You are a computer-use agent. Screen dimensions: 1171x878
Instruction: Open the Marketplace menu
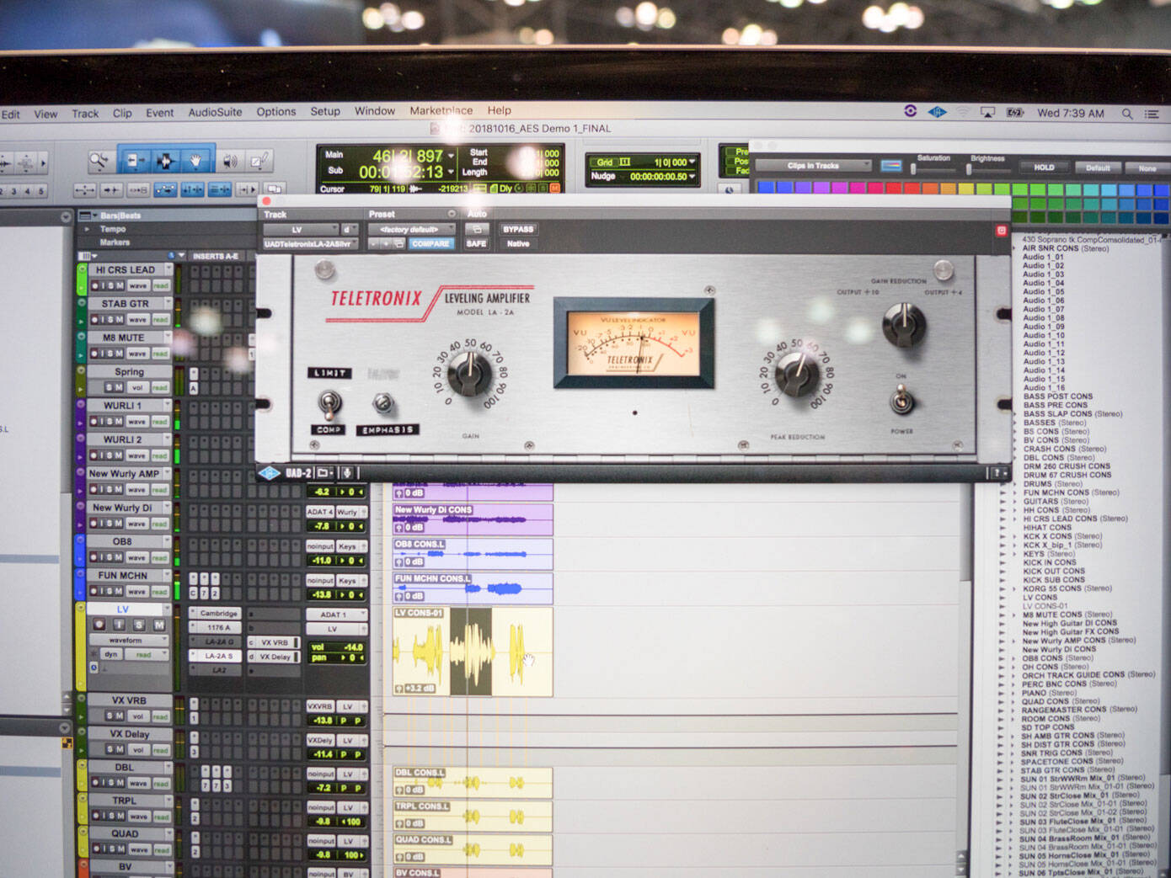tap(441, 110)
